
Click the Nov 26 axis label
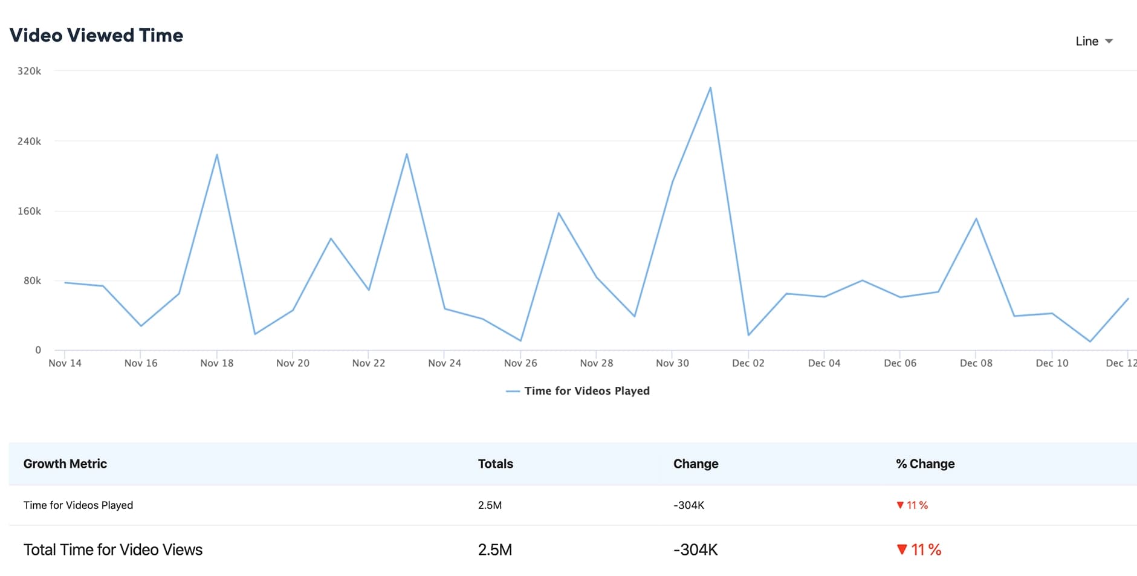pos(520,363)
